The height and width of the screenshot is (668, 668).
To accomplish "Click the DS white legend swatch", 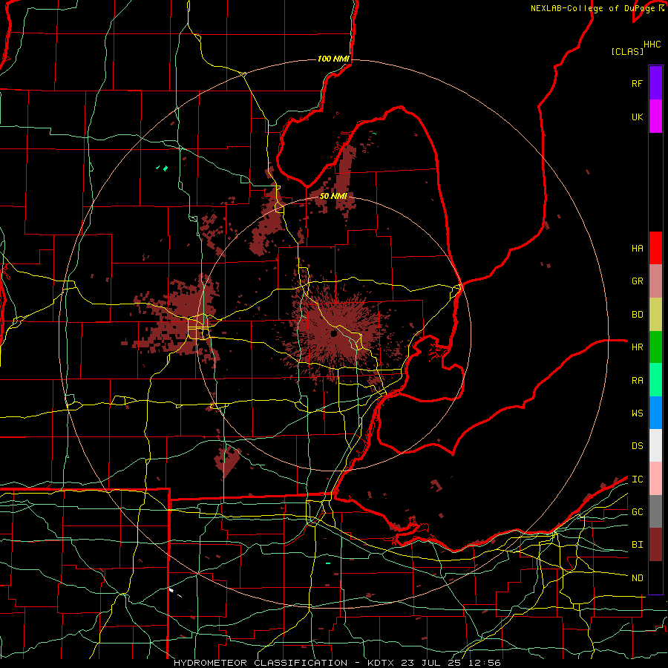I will (655, 445).
